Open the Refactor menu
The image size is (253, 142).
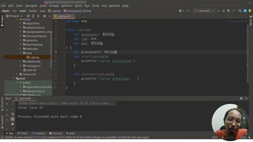tap(67, 6)
